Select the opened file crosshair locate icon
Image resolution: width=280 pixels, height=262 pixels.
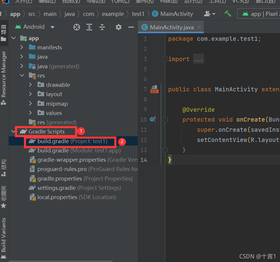[x=77, y=27]
